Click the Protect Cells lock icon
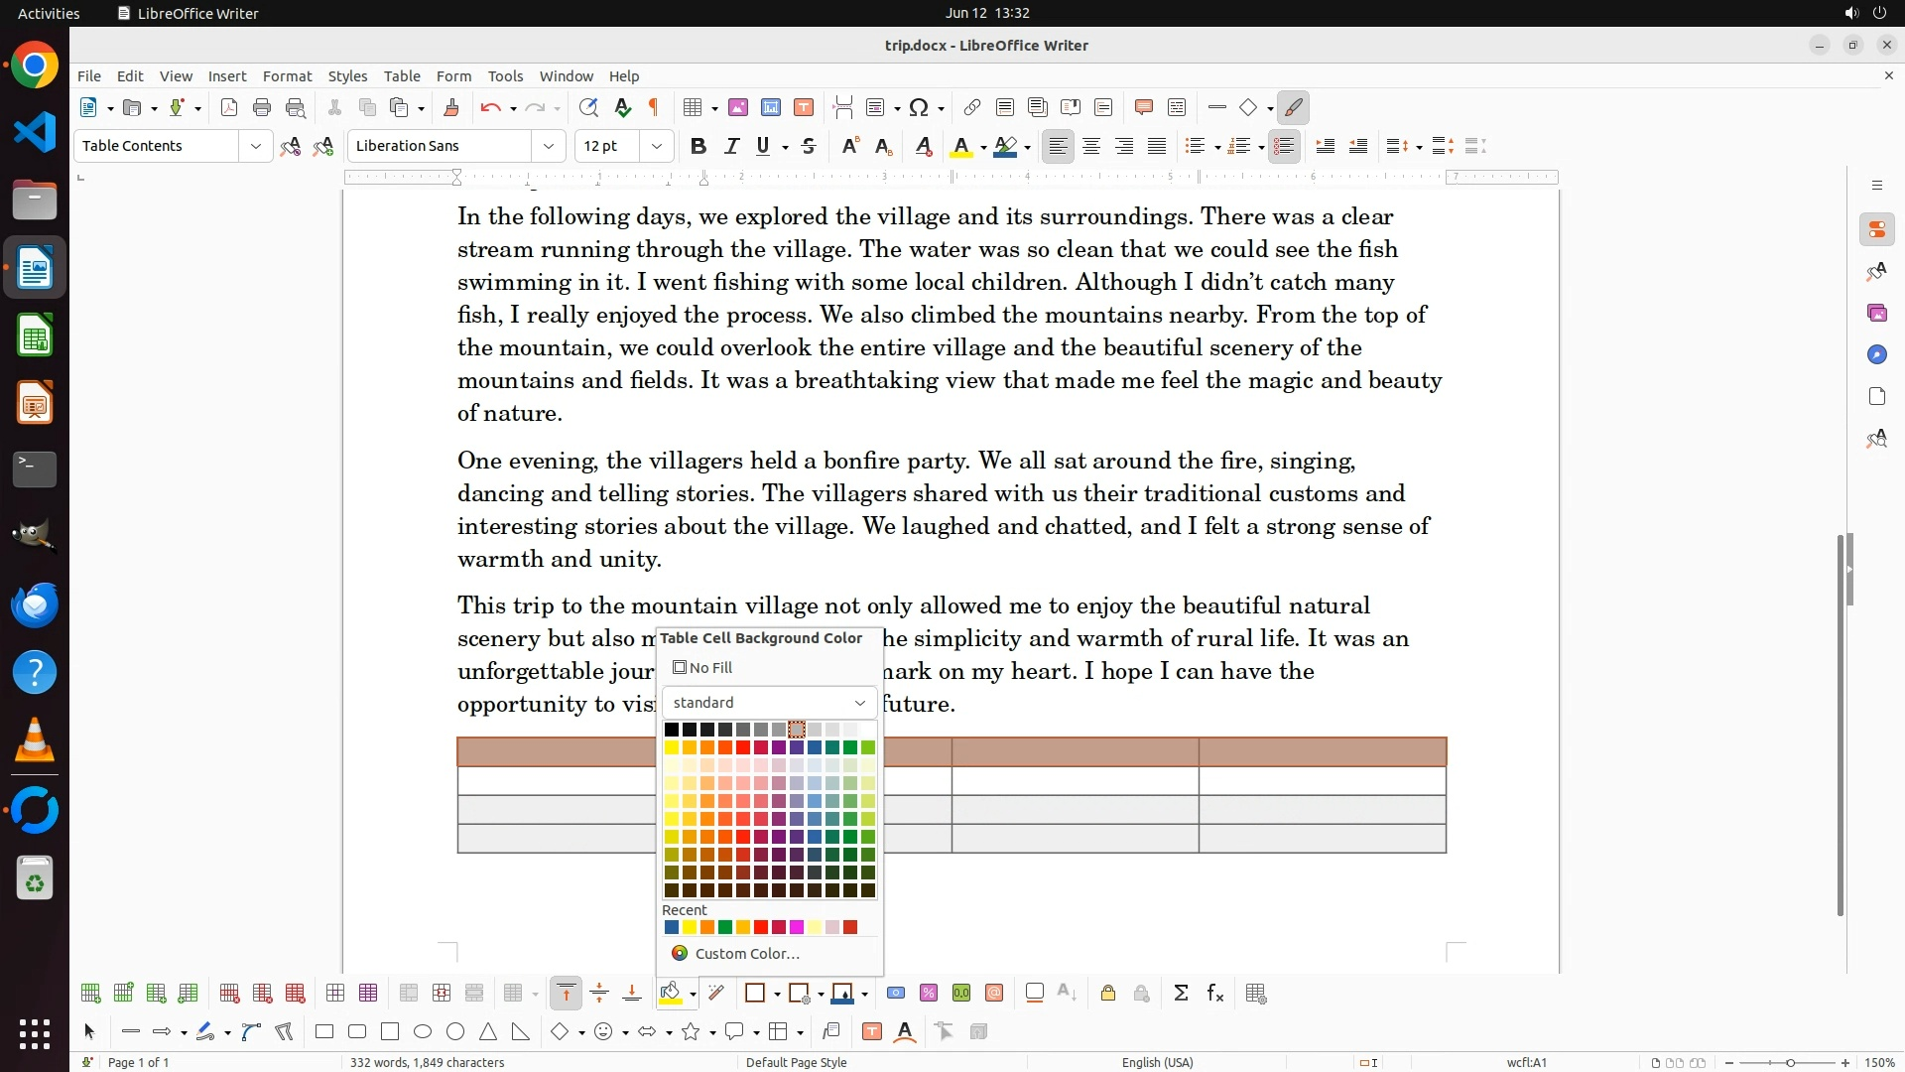The image size is (1905, 1072). click(1108, 994)
